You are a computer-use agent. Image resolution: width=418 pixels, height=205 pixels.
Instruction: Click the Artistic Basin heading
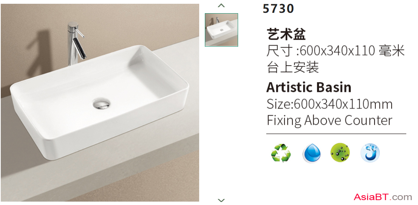tap(309, 87)
